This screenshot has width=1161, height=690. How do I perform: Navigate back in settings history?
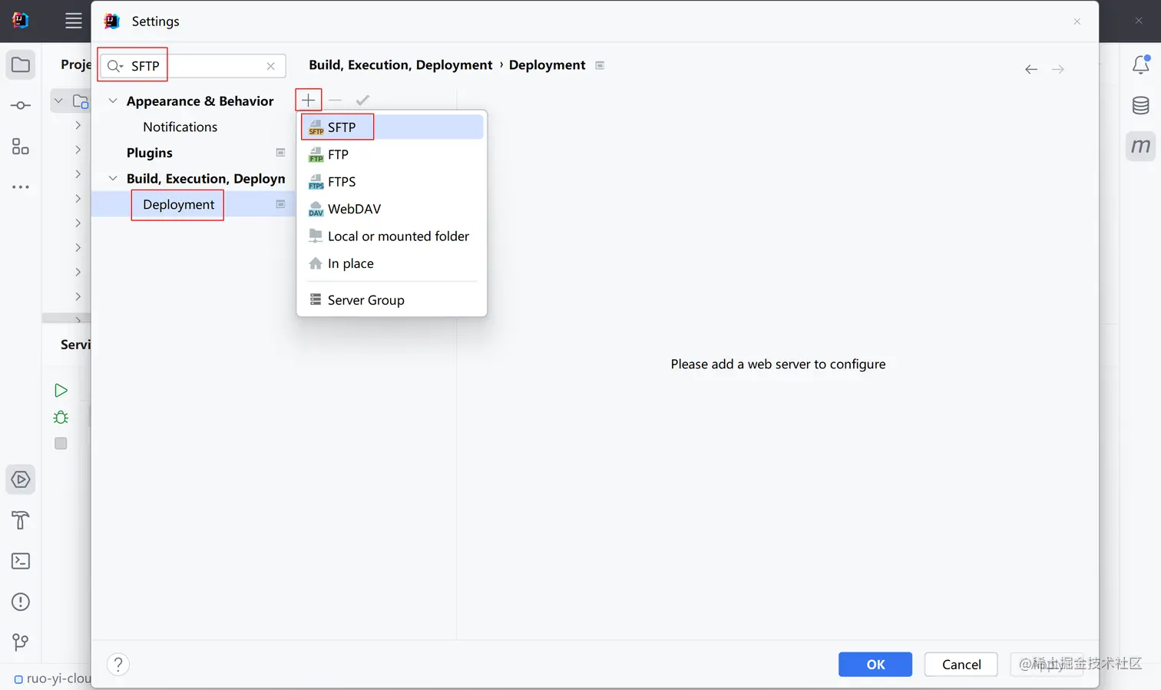1031,69
